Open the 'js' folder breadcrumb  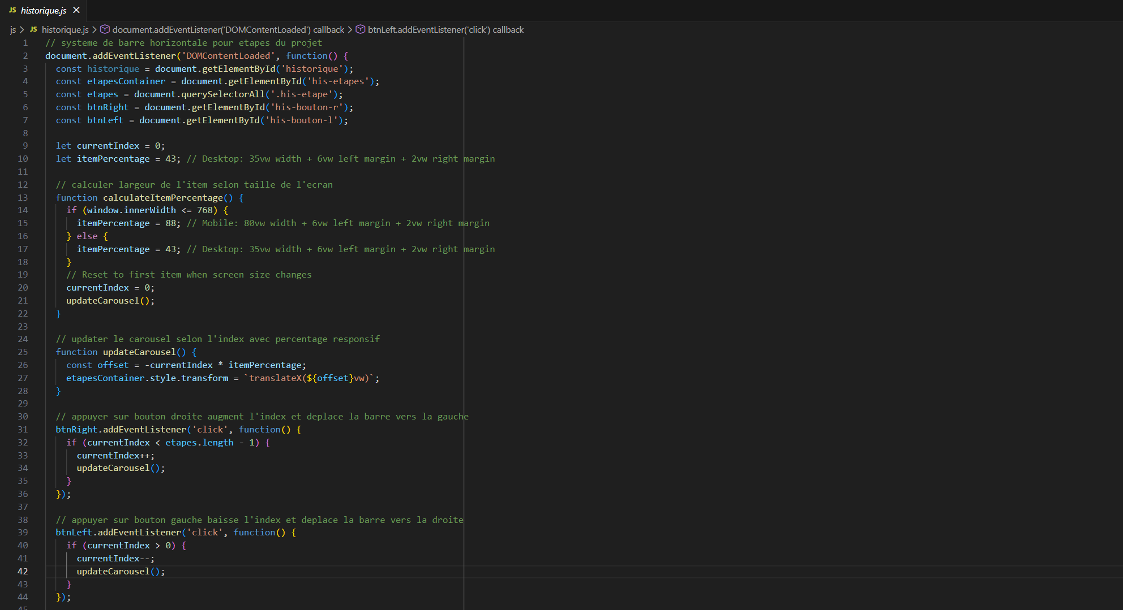coord(12,29)
